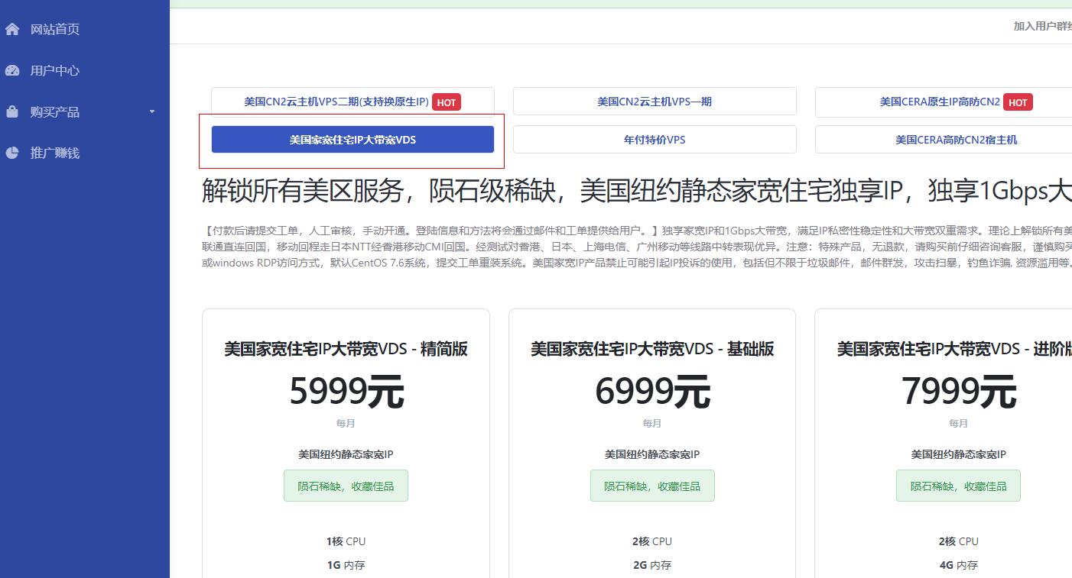
Task: Select the 美国CERA原生IP高防CN2 tab
Action: point(944,102)
